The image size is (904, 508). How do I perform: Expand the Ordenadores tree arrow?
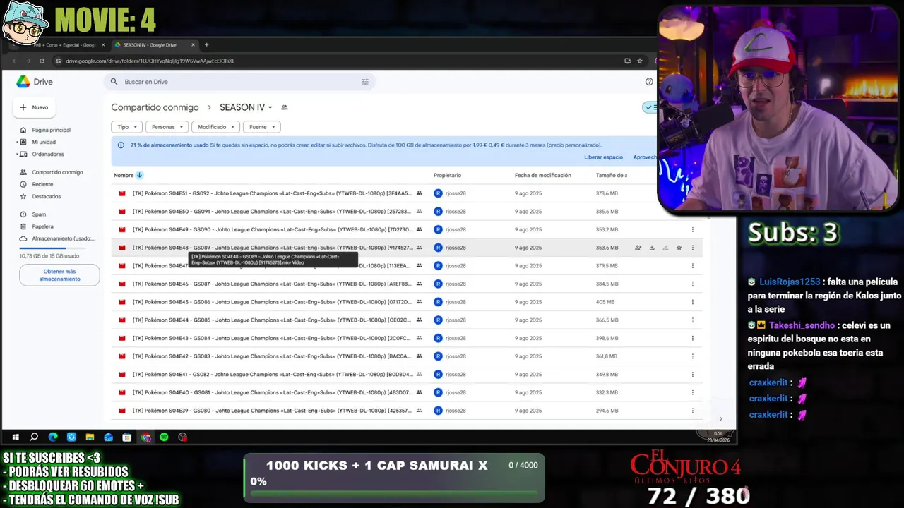(17, 154)
